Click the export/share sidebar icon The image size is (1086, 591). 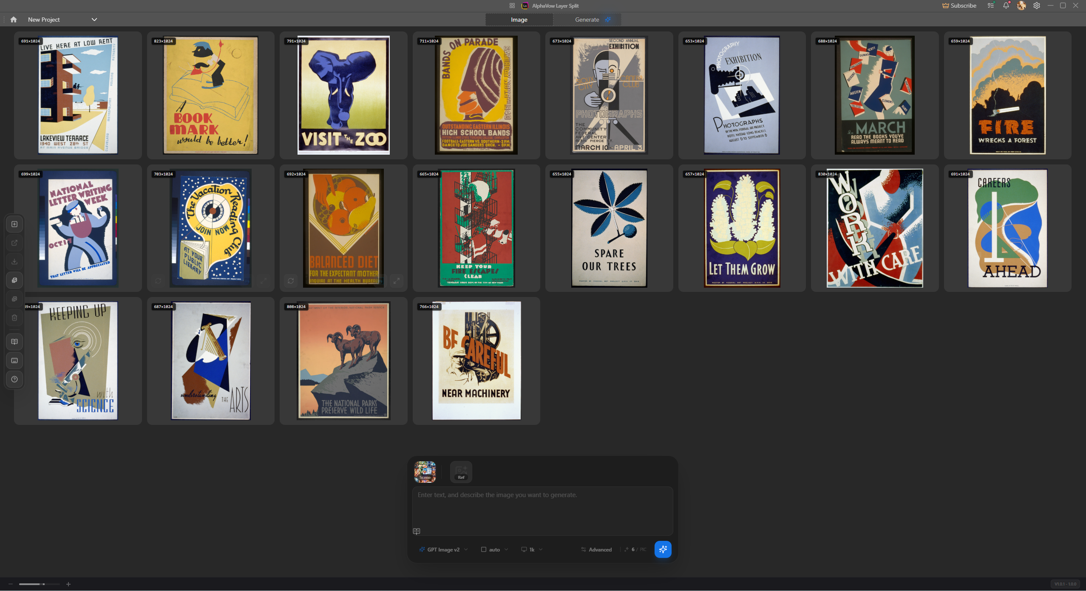pyautogui.click(x=14, y=243)
